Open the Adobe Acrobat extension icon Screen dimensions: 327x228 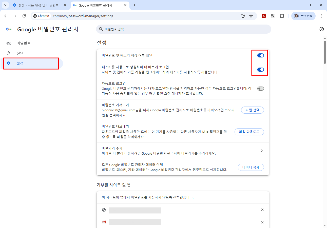coord(264,16)
